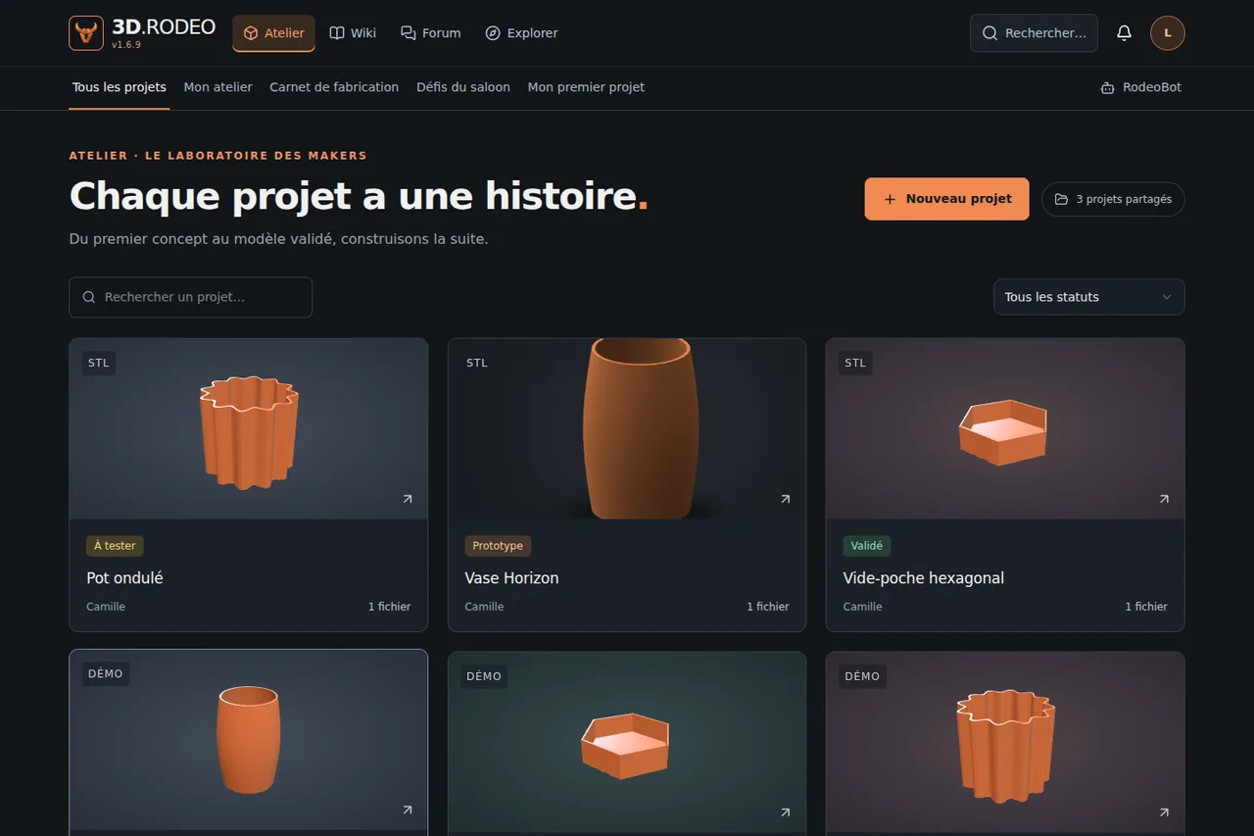Click the Vase Horizon project title
1254x836 pixels.
511,578
